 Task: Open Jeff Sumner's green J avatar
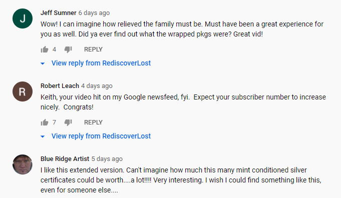(23, 18)
